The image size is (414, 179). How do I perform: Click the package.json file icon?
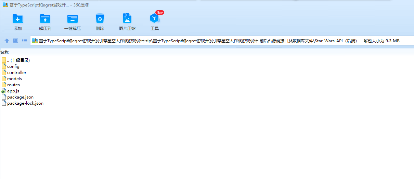click(4, 97)
